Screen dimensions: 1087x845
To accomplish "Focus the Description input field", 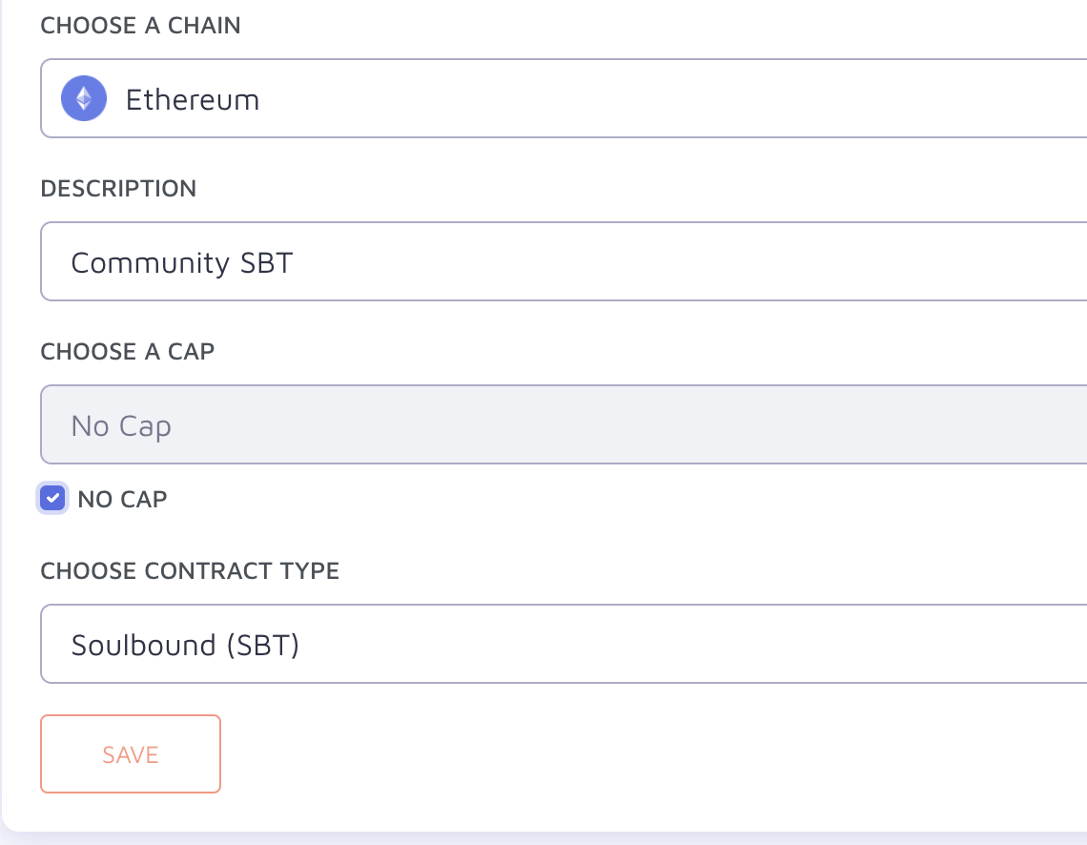I will (564, 261).
